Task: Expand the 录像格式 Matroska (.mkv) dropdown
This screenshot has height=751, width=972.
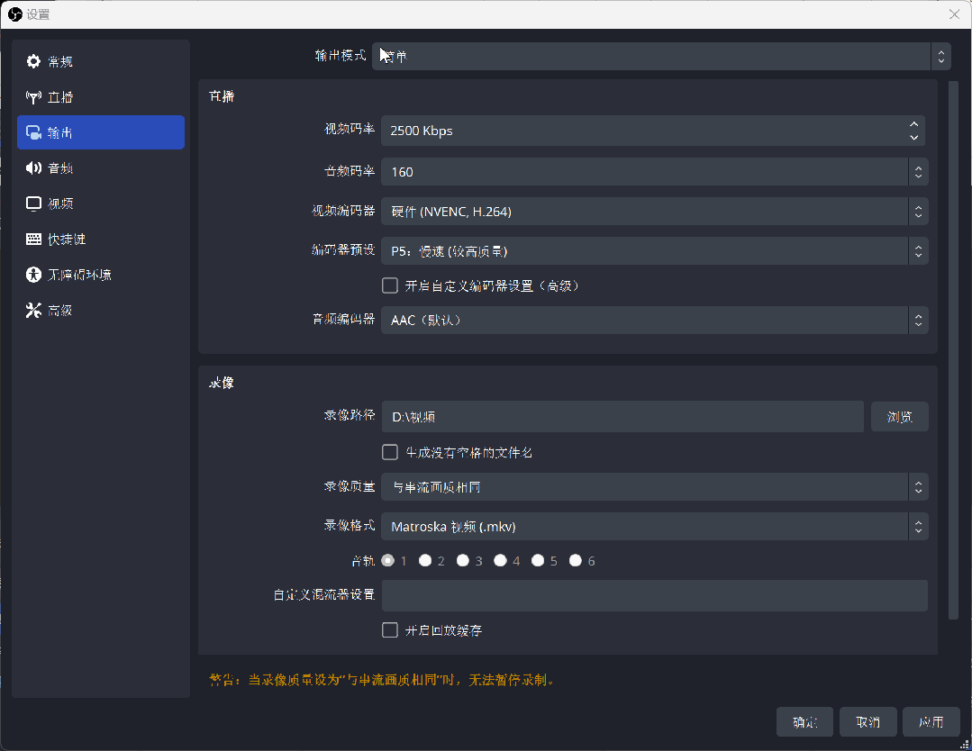Action: pos(654,527)
